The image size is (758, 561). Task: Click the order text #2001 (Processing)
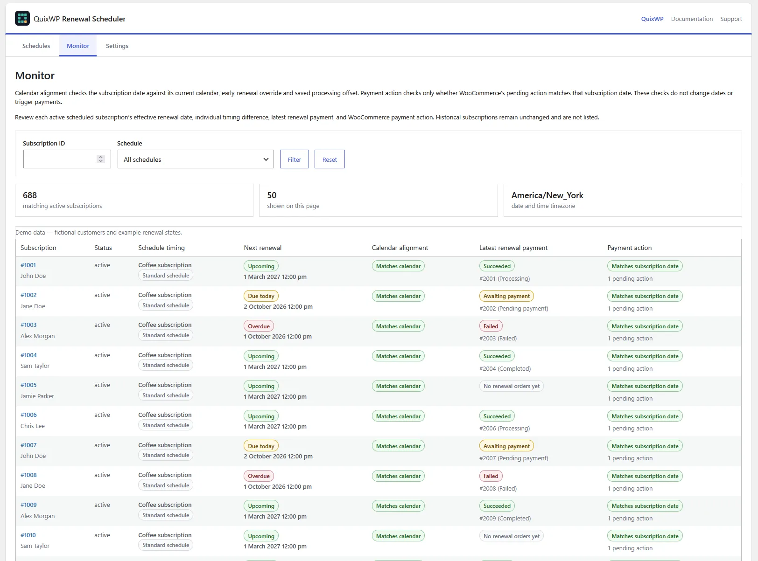[505, 279]
